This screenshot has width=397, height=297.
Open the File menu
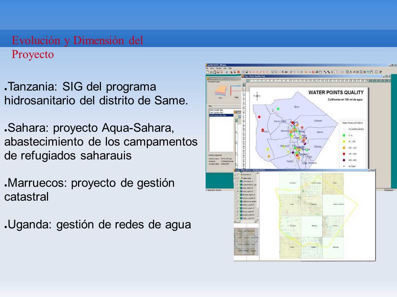pos(207,68)
